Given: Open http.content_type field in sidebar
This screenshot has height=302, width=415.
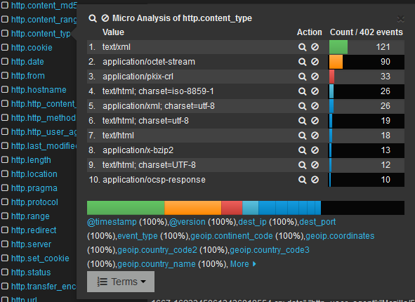Looking at the screenshot, I should [41, 34].
